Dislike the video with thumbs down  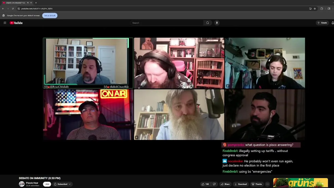coord(214,184)
